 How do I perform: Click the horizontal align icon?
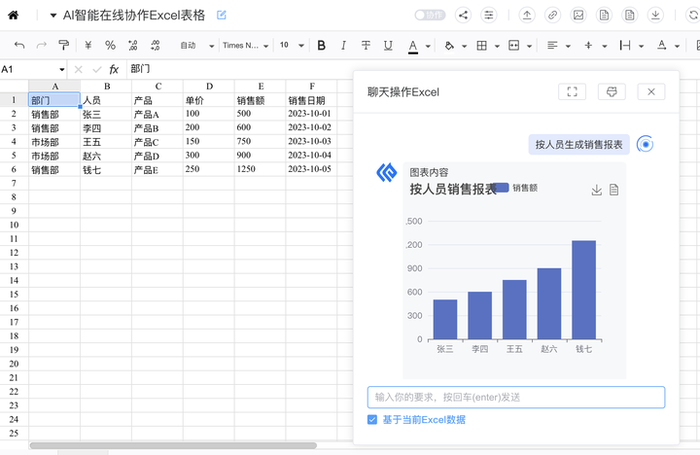coord(552,45)
